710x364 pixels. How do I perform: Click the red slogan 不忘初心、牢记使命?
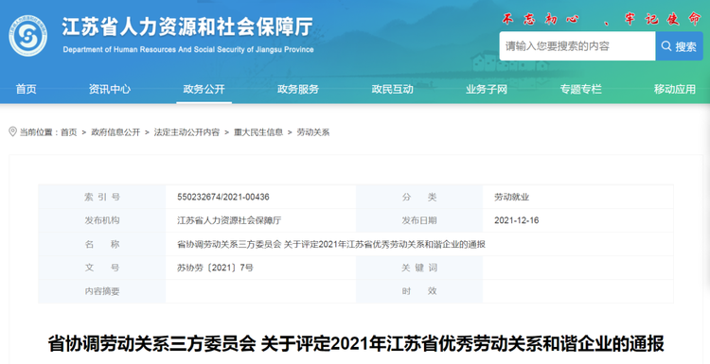[601, 19]
